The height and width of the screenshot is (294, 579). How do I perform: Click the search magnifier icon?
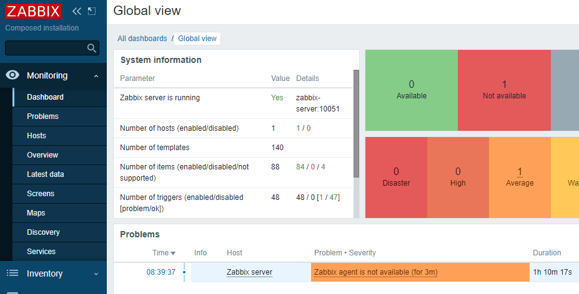(92, 48)
